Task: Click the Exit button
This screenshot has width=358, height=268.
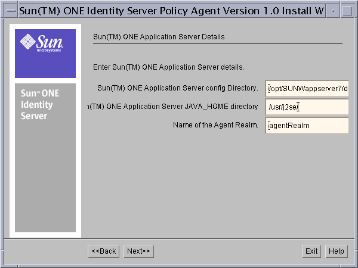Action: (x=311, y=251)
